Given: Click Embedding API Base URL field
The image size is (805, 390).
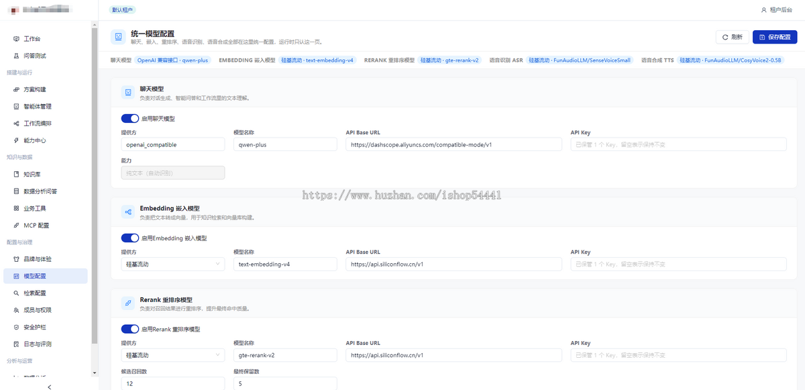Looking at the screenshot, I should (454, 264).
